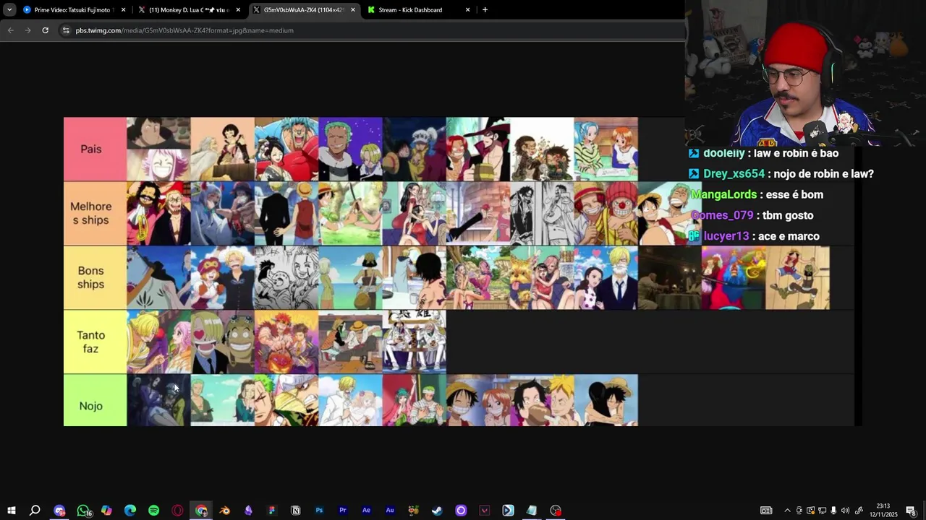Launch Adobe After Effects from the taskbar
Viewport: 926px width, 520px height.
pyautogui.click(x=366, y=511)
